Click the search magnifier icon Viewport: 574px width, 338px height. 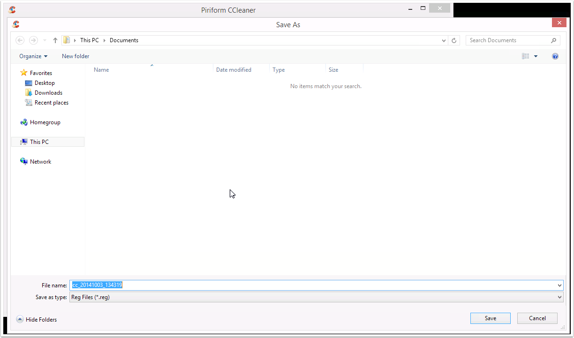pyautogui.click(x=554, y=40)
